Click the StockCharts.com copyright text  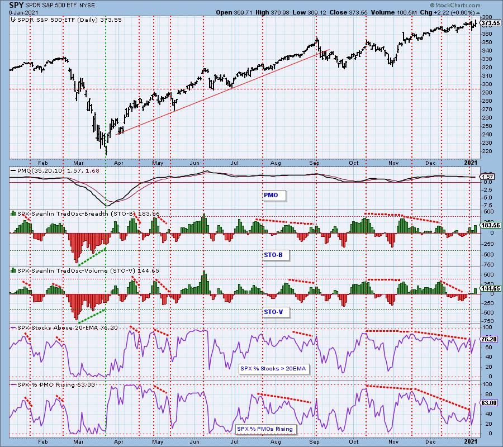(455, 5)
